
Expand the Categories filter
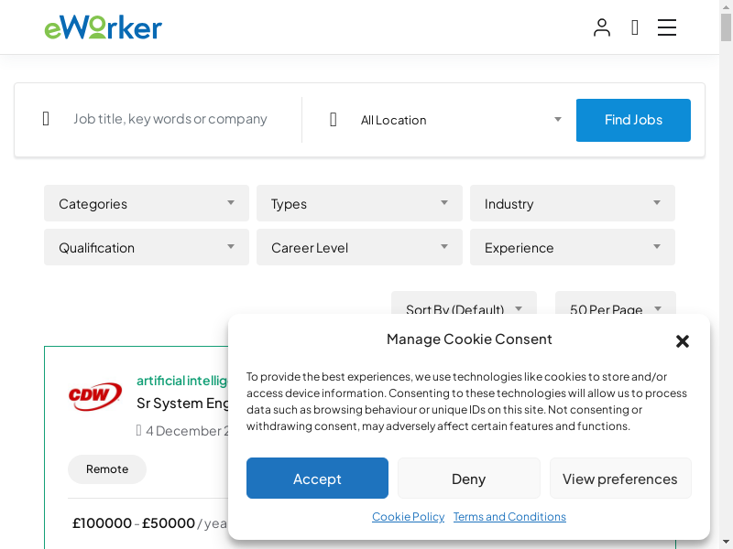coord(147,203)
